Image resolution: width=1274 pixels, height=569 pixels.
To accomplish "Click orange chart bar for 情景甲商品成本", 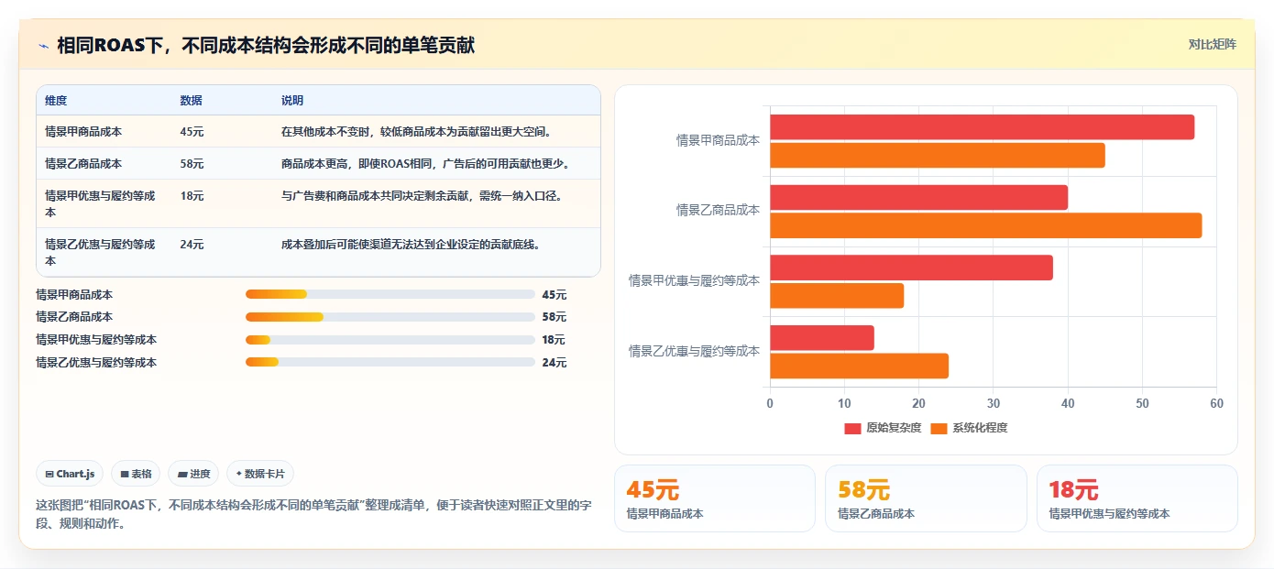I will pyautogui.click(x=937, y=156).
